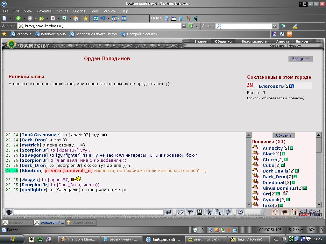Click the flag icon in bottom bar
This screenshot has height=244, width=326.
285,212
